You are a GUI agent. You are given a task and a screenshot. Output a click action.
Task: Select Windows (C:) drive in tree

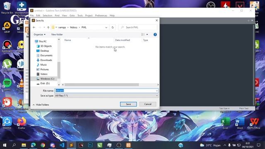click(x=47, y=79)
